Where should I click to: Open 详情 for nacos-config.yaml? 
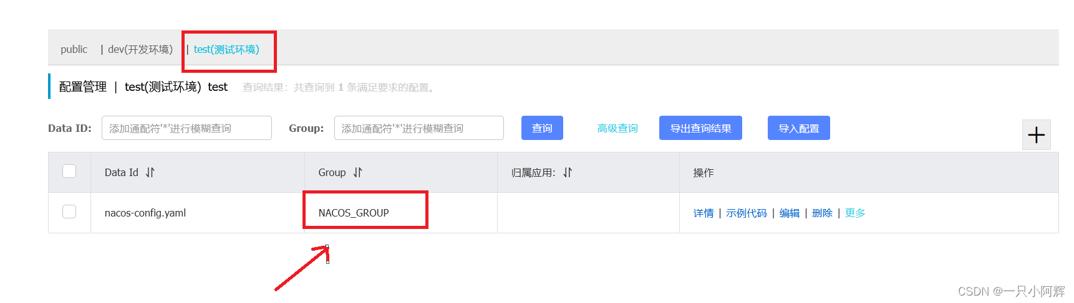coord(704,213)
